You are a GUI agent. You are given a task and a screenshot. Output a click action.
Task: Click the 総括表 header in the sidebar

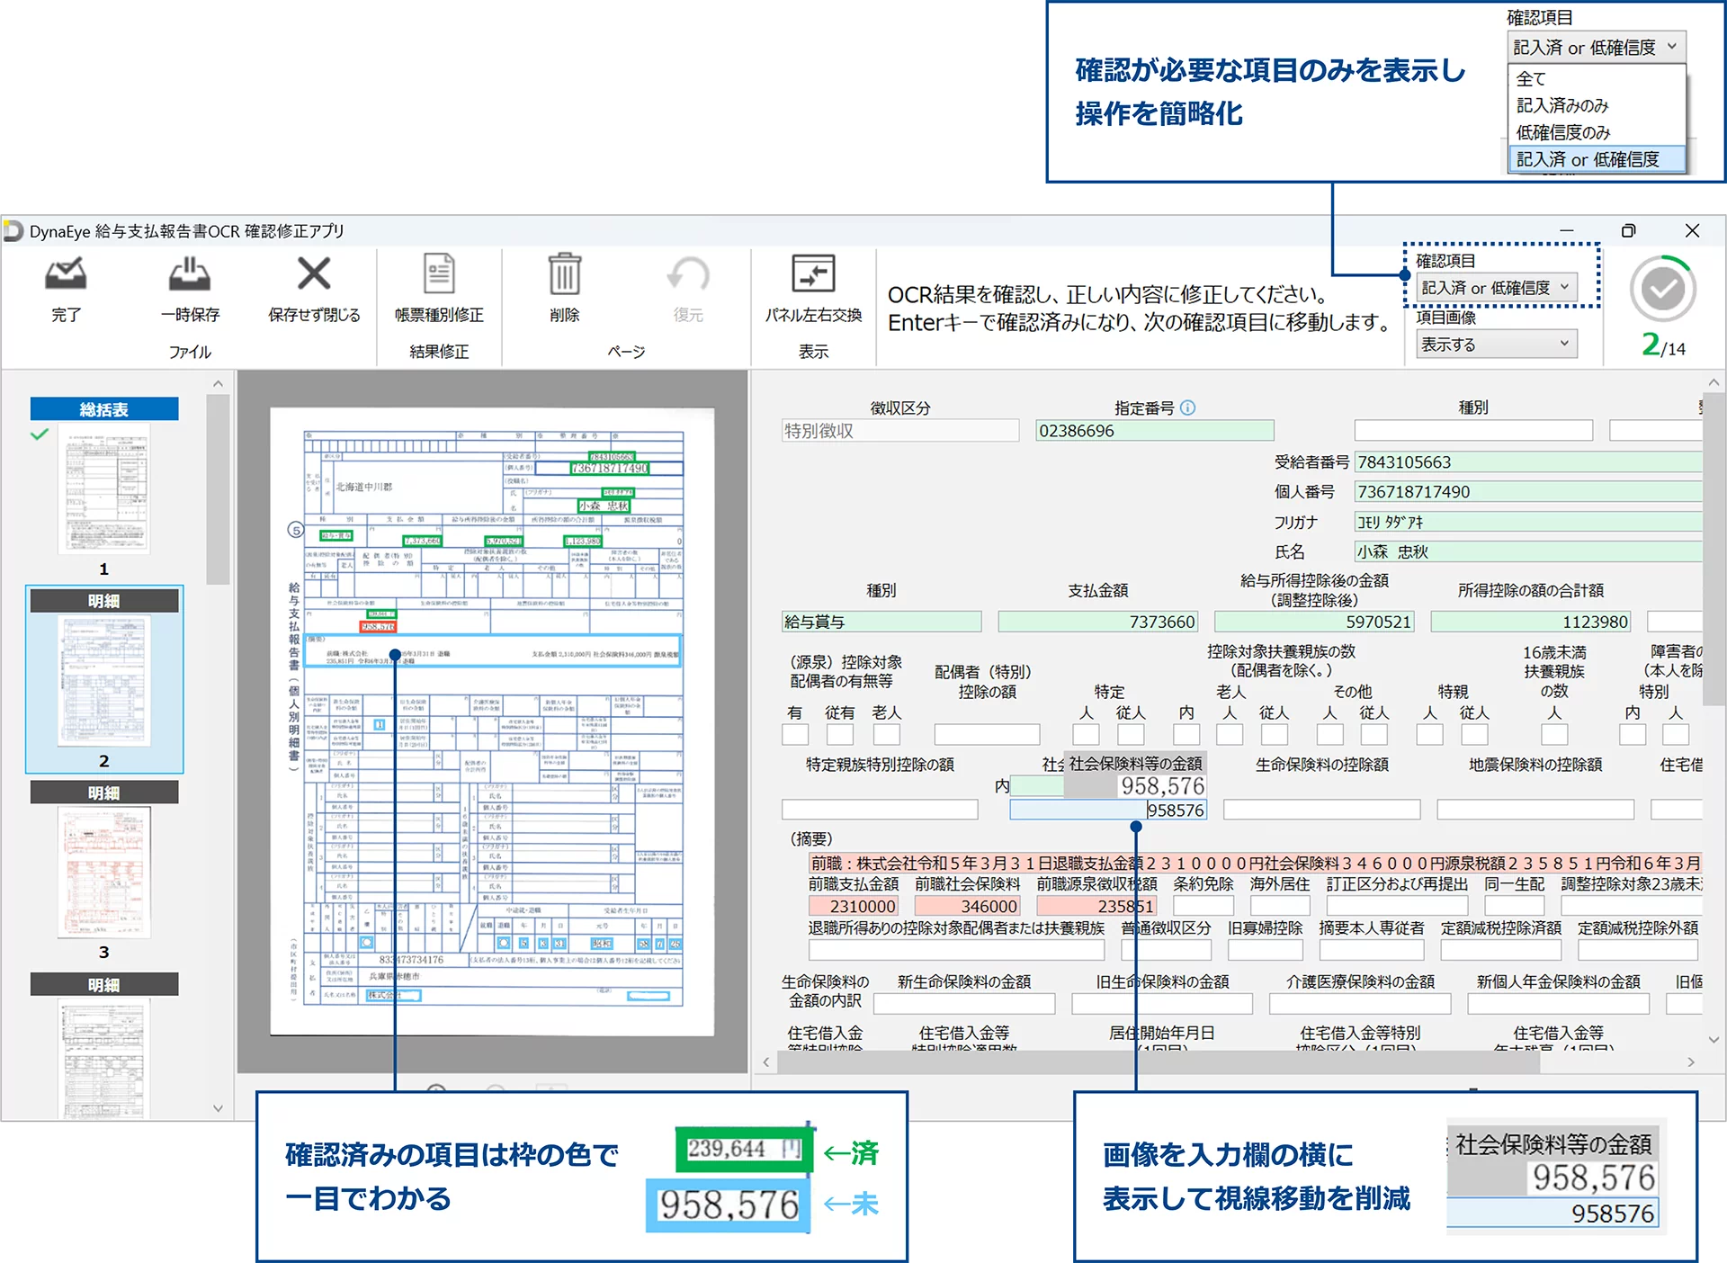(x=103, y=408)
